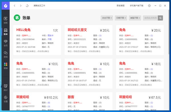The width and height of the screenshot is (171, 112).
Task: Open service (1) link on 啊哈哈太原文 bill
Action: coord(100,35)
